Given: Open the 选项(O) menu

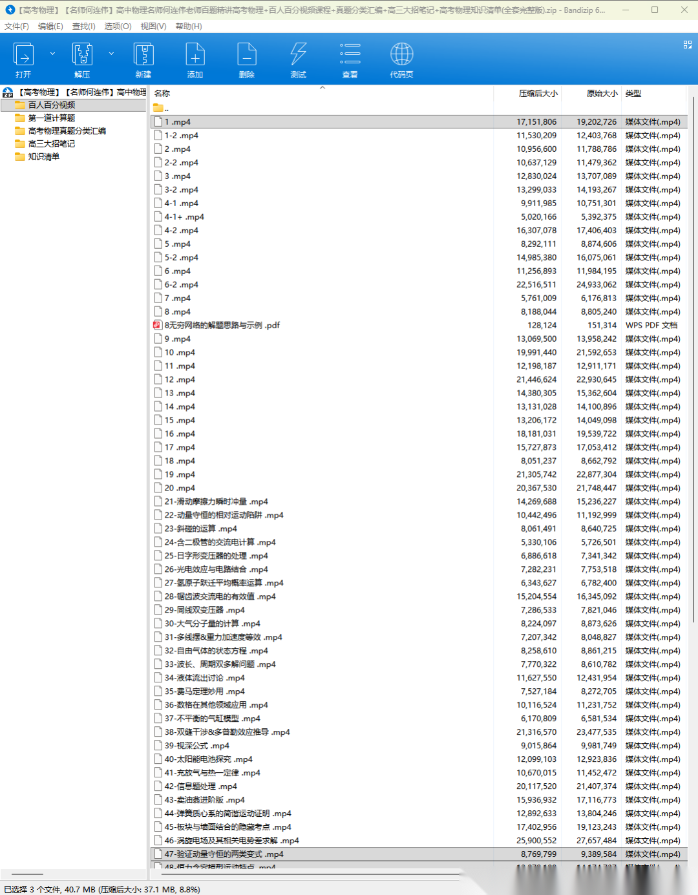Looking at the screenshot, I should (x=118, y=26).
